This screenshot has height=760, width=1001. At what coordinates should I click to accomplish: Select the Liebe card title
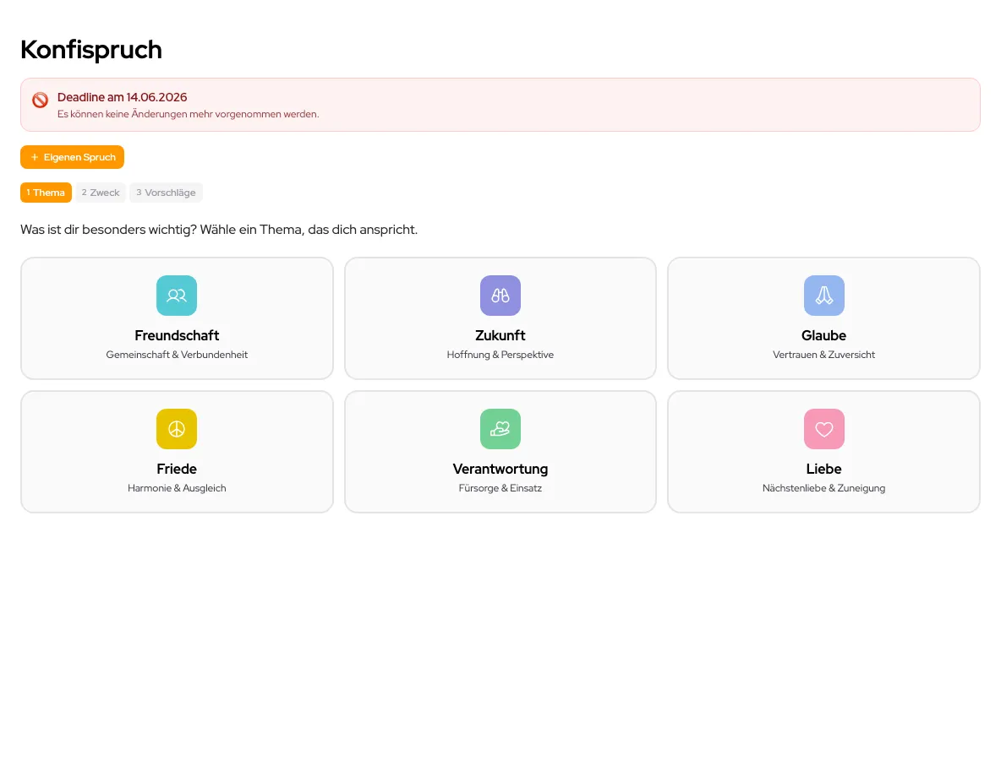tap(824, 470)
